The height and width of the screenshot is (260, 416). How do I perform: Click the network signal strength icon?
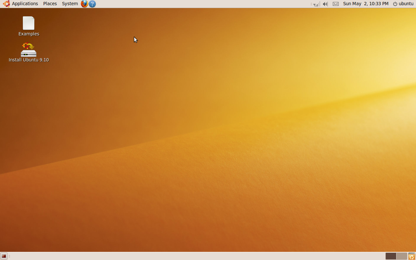coord(316,4)
